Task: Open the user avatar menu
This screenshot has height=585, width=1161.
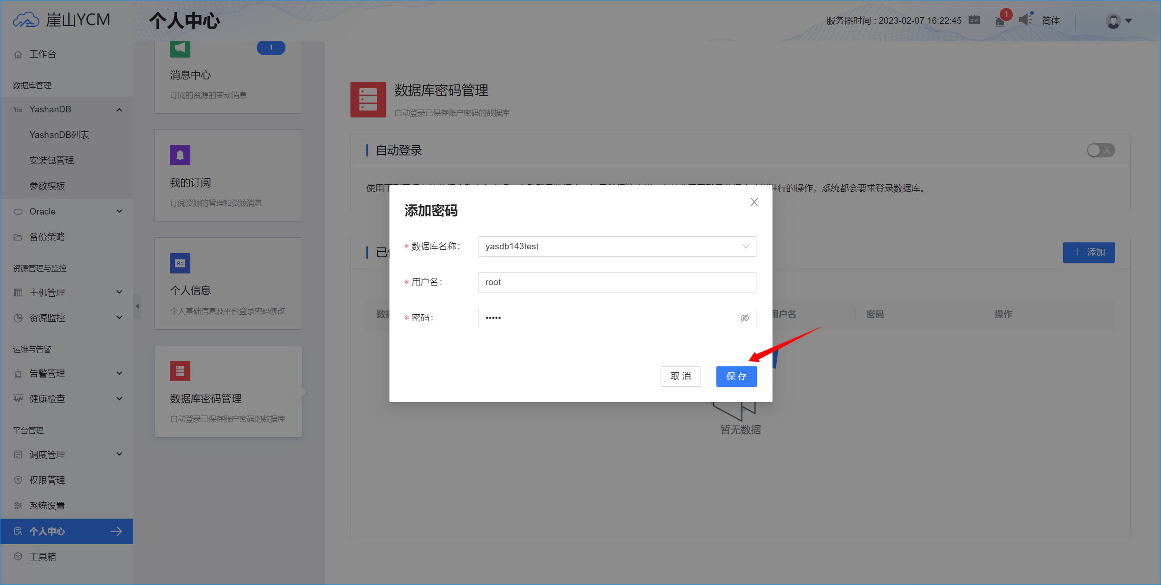Action: (1113, 21)
